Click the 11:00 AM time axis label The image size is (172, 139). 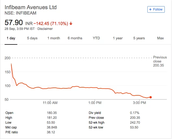click(x=50, y=103)
